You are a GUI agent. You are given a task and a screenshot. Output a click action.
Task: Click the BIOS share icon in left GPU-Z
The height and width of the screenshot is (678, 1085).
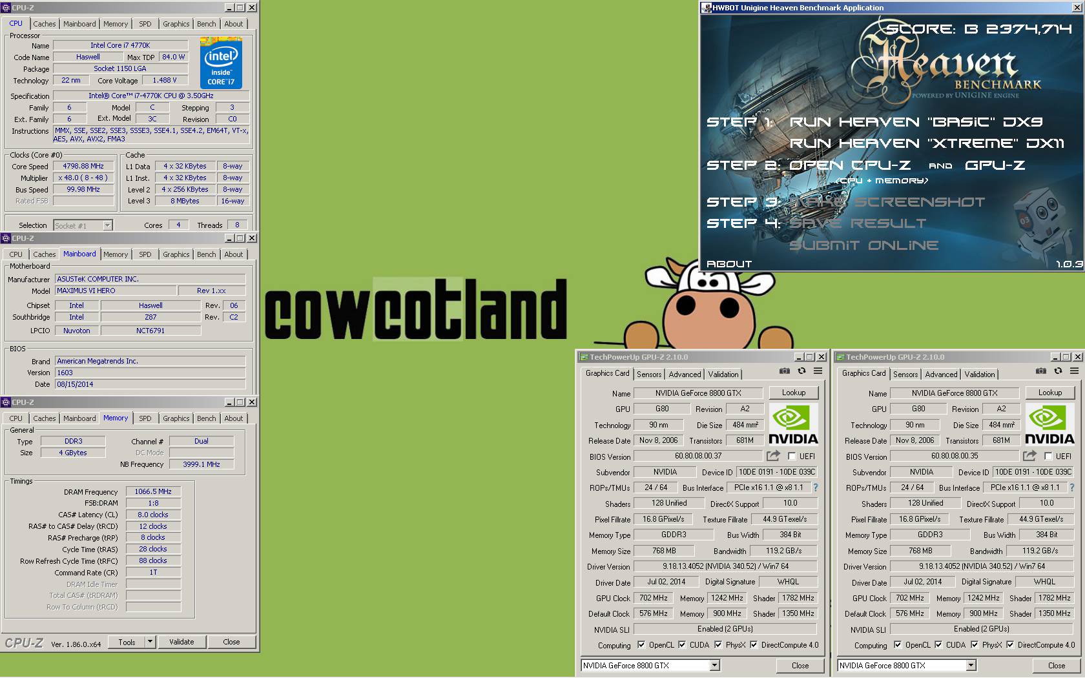coord(773,456)
